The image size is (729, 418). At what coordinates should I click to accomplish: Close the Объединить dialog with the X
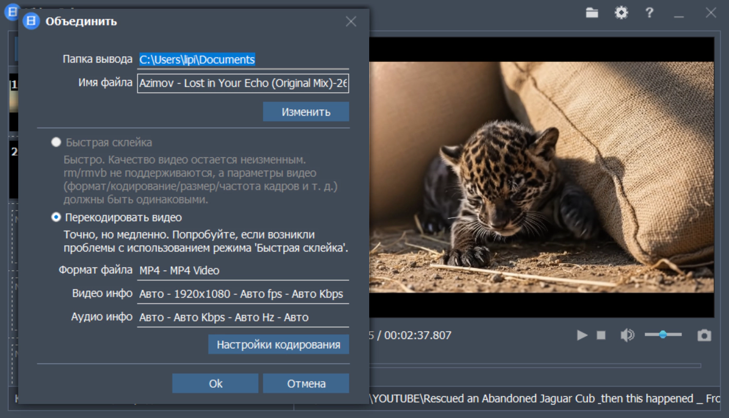pos(351,21)
